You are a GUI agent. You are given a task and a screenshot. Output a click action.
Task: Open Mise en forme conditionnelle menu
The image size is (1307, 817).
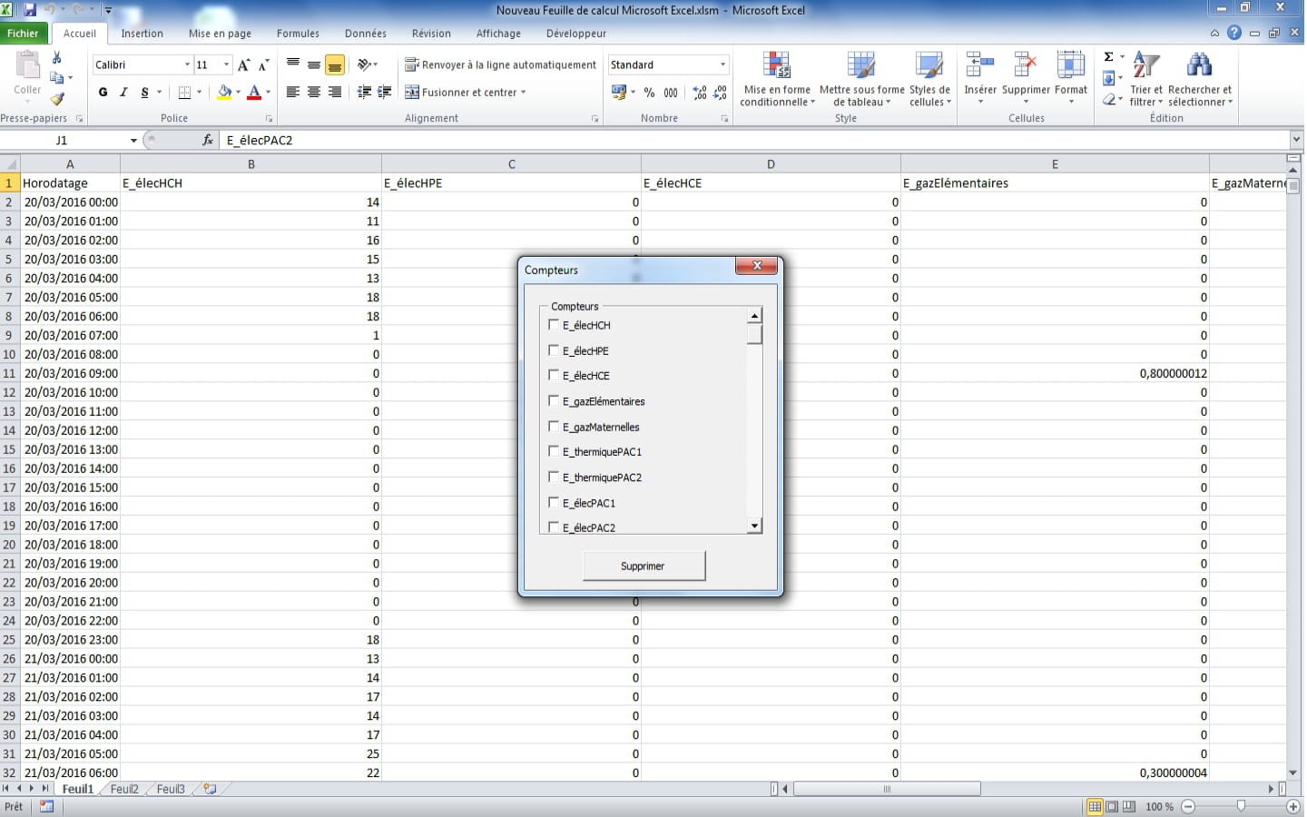pyautogui.click(x=777, y=79)
